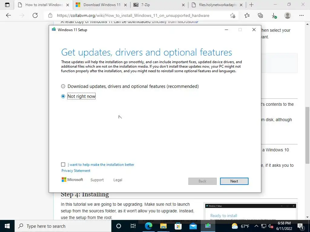The width and height of the screenshot is (310, 232).
Task: Open a new browser tab
Action: pos(251,5)
